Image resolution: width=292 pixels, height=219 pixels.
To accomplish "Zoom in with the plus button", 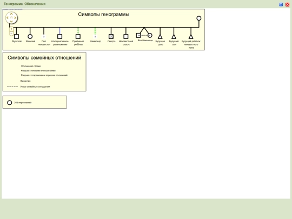I will 11,29.
